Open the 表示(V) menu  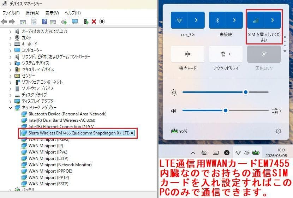tap(52, 13)
